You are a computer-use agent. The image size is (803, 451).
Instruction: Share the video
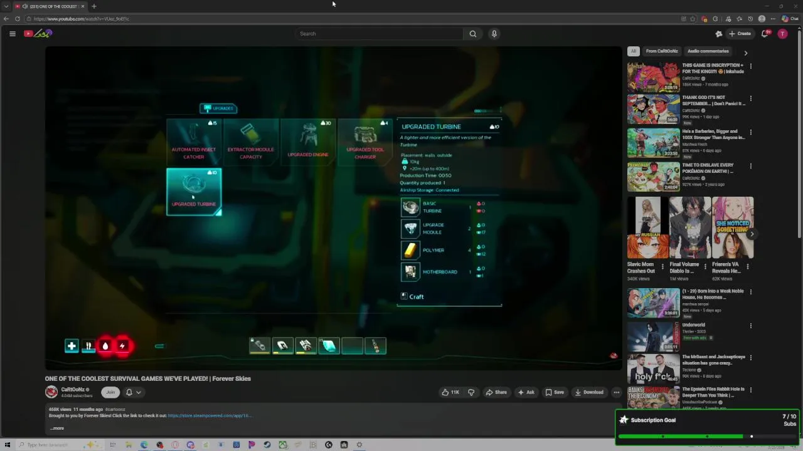click(496, 392)
